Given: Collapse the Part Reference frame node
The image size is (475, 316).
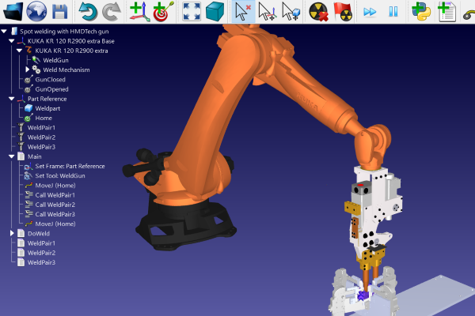Looking at the screenshot, I should pos(11,99).
